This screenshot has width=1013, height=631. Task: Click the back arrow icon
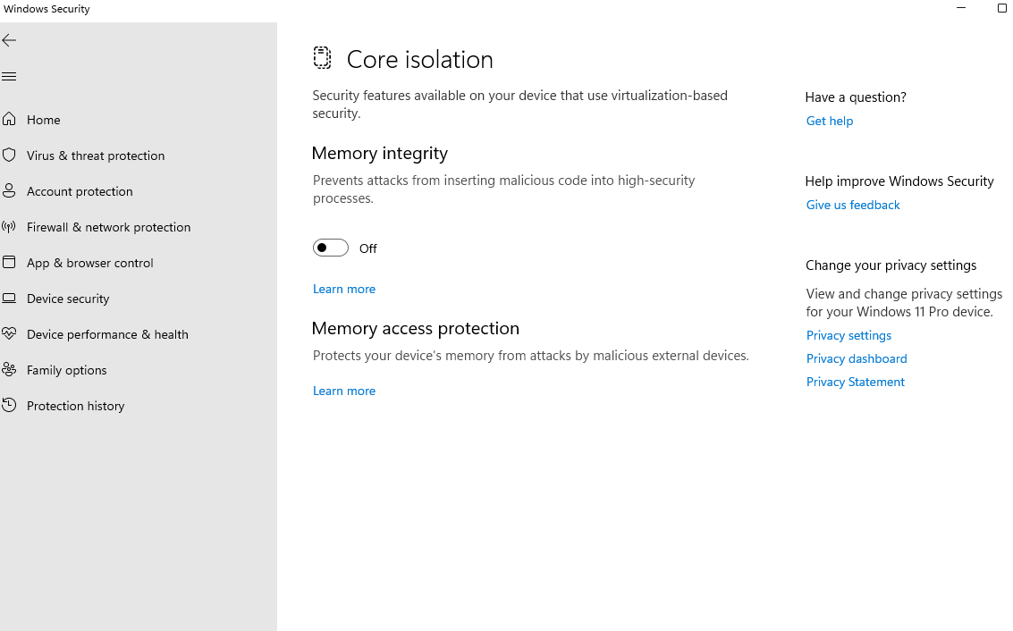pyautogui.click(x=9, y=40)
